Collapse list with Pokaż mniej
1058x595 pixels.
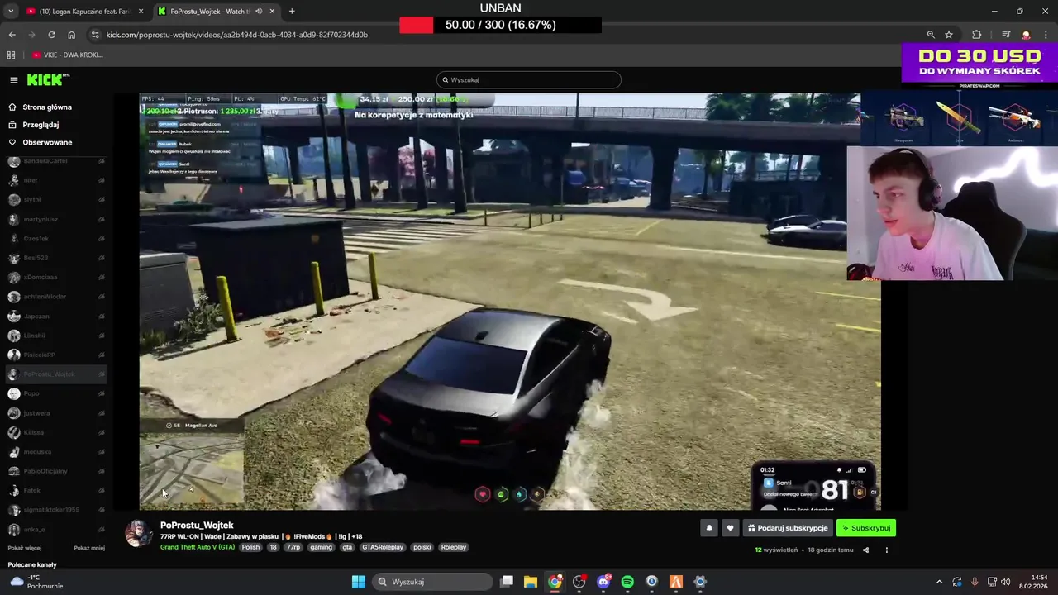pyautogui.click(x=89, y=548)
